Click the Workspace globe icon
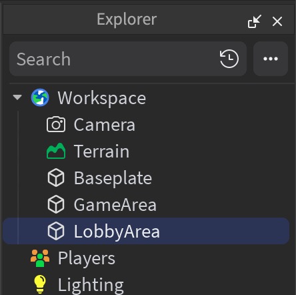This screenshot has width=296, height=295. point(40,97)
